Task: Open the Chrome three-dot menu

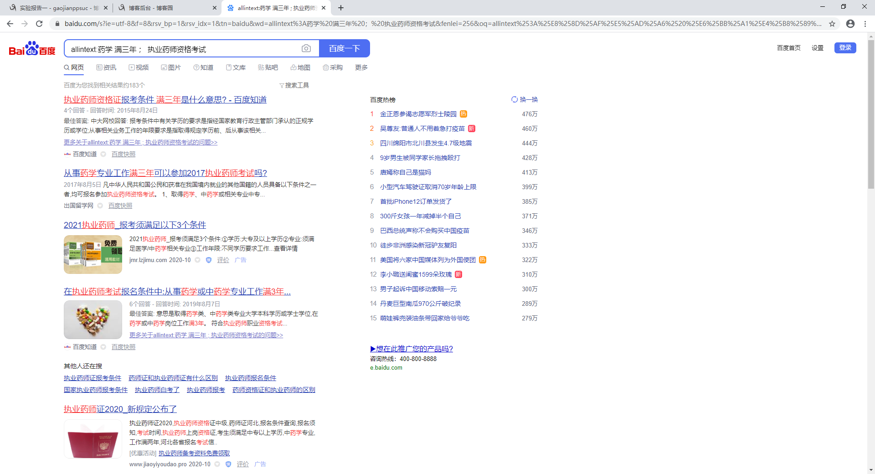Action: (865, 24)
